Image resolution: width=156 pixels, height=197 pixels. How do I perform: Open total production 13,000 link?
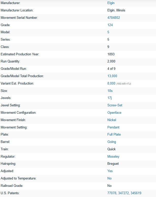click(x=112, y=76)
